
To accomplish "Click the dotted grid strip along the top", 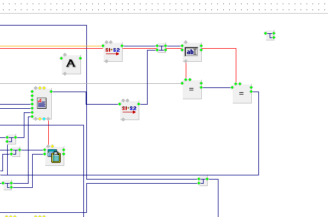I will click(x=164, y=7).
